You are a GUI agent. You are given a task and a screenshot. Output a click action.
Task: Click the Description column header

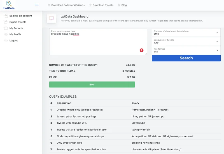click(64, 103)
